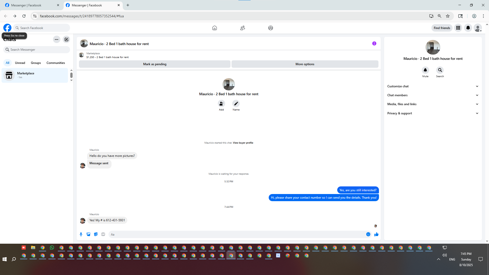This screenshot has width=489, height=275.
Task: Send a thumbs-up like
Action: (376, 234)
